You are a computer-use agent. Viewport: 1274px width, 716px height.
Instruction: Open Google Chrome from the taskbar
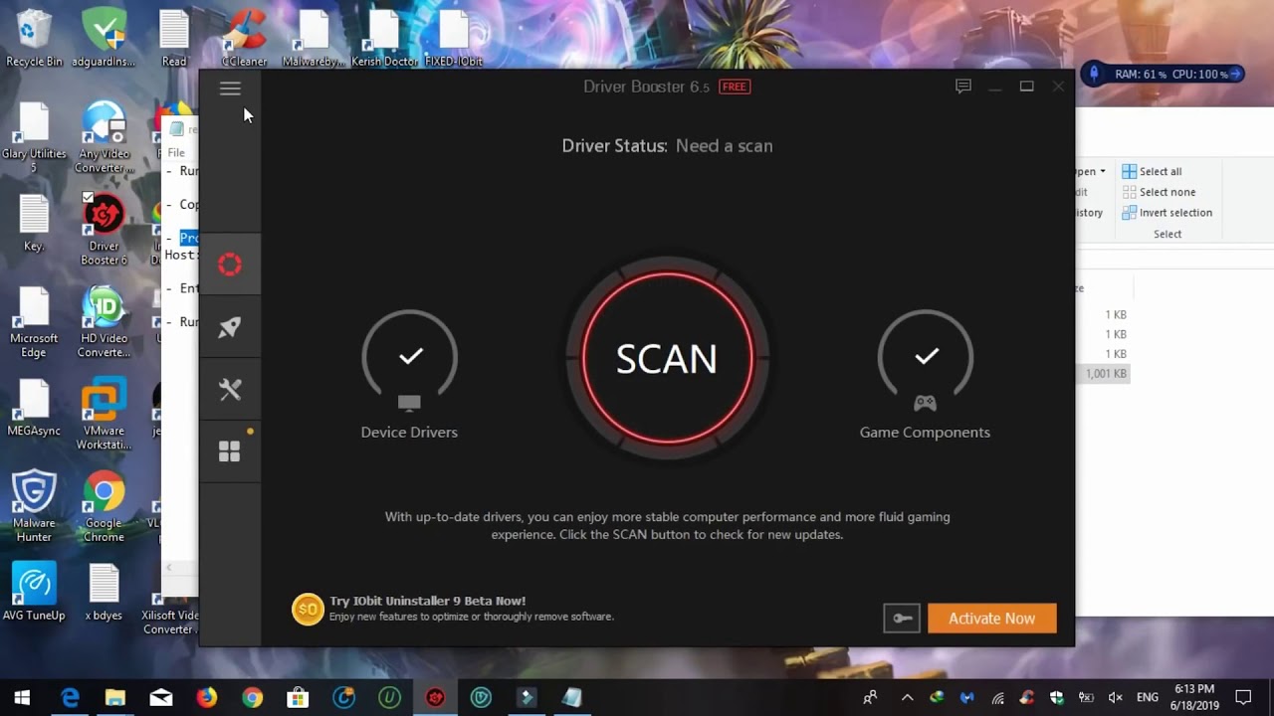tap(252, 698)
